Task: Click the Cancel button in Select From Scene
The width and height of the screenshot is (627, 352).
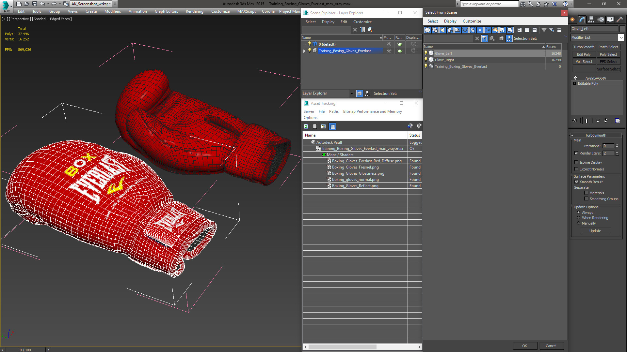Action: [x=551, y=346]
